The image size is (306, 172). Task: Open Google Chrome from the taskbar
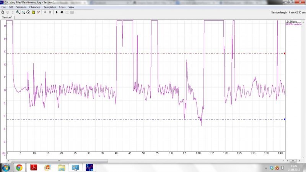[19, 167]
